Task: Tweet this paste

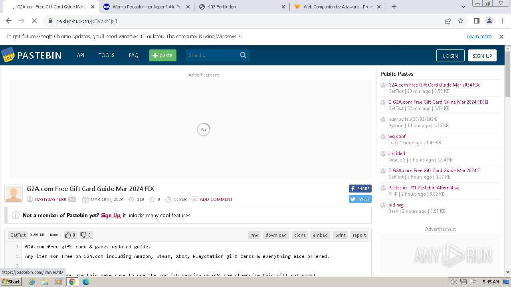Action: click(x=360, y=199)
